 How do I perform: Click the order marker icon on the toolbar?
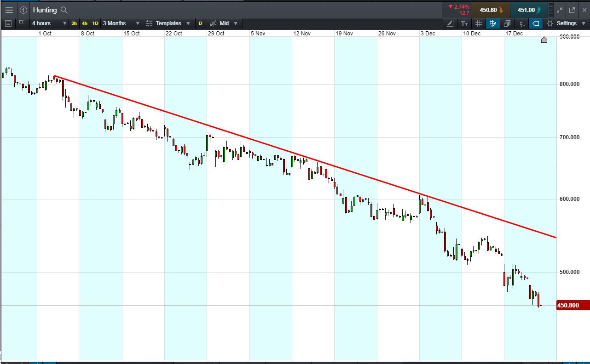521,23
